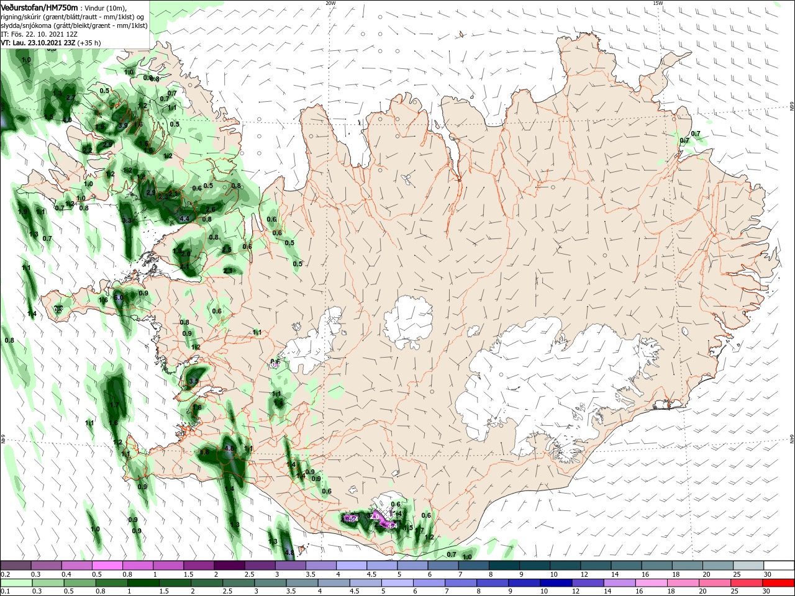Select the bright pink 0.5 swatch in upper legend
Viewport: 795px width, 596px height.
point(107,565)
